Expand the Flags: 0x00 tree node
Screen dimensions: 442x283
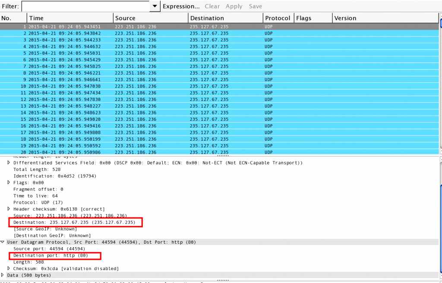click(9, 182)
